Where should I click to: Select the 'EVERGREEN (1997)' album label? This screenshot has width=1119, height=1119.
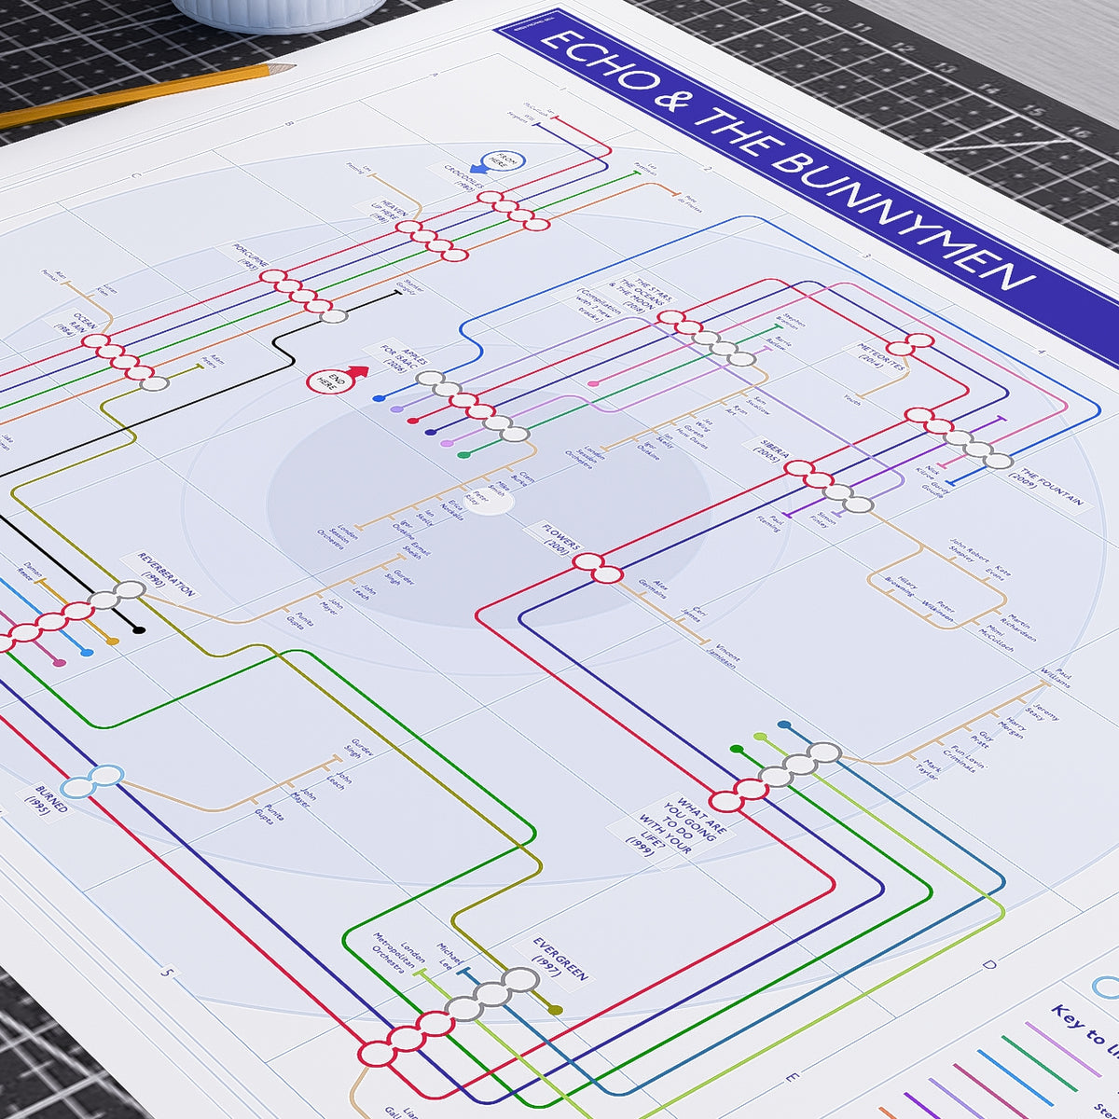559,959
